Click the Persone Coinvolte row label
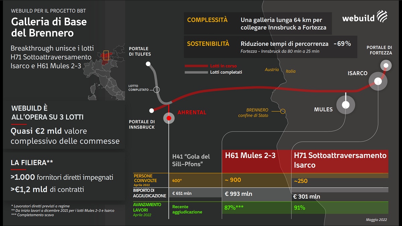The height and width of the screenshot is (226, 402). 146,178
